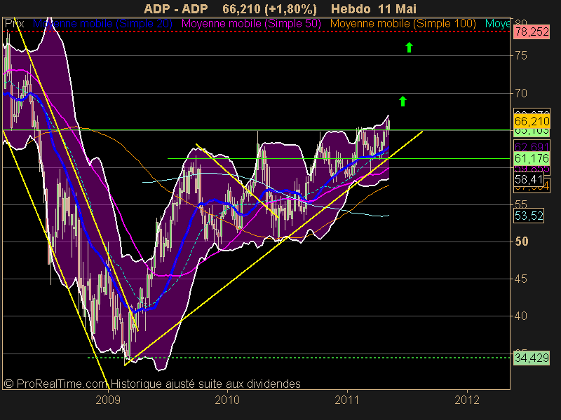Screen dimensions: 561x420
Task: Click the red 78,252 price label
Action: tap(532, 32)
